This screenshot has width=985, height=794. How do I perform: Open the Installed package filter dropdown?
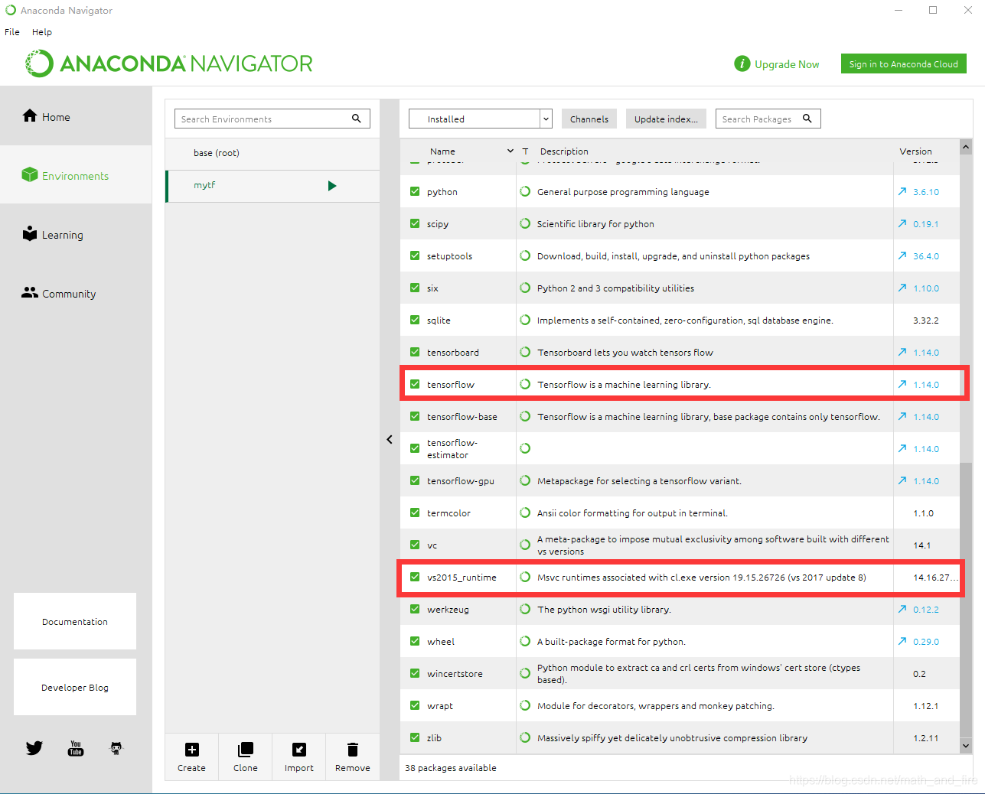point(481,119)
